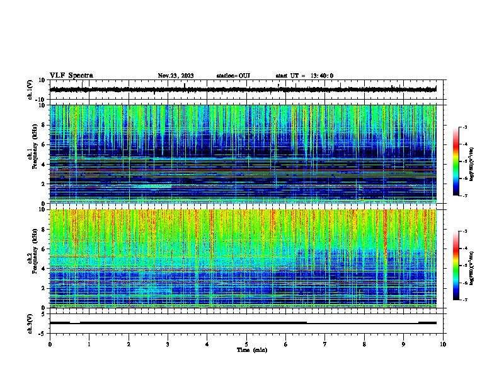Click the ch.1 spectrogram panel
The image size is (499, 386).
tap(243, 154)
